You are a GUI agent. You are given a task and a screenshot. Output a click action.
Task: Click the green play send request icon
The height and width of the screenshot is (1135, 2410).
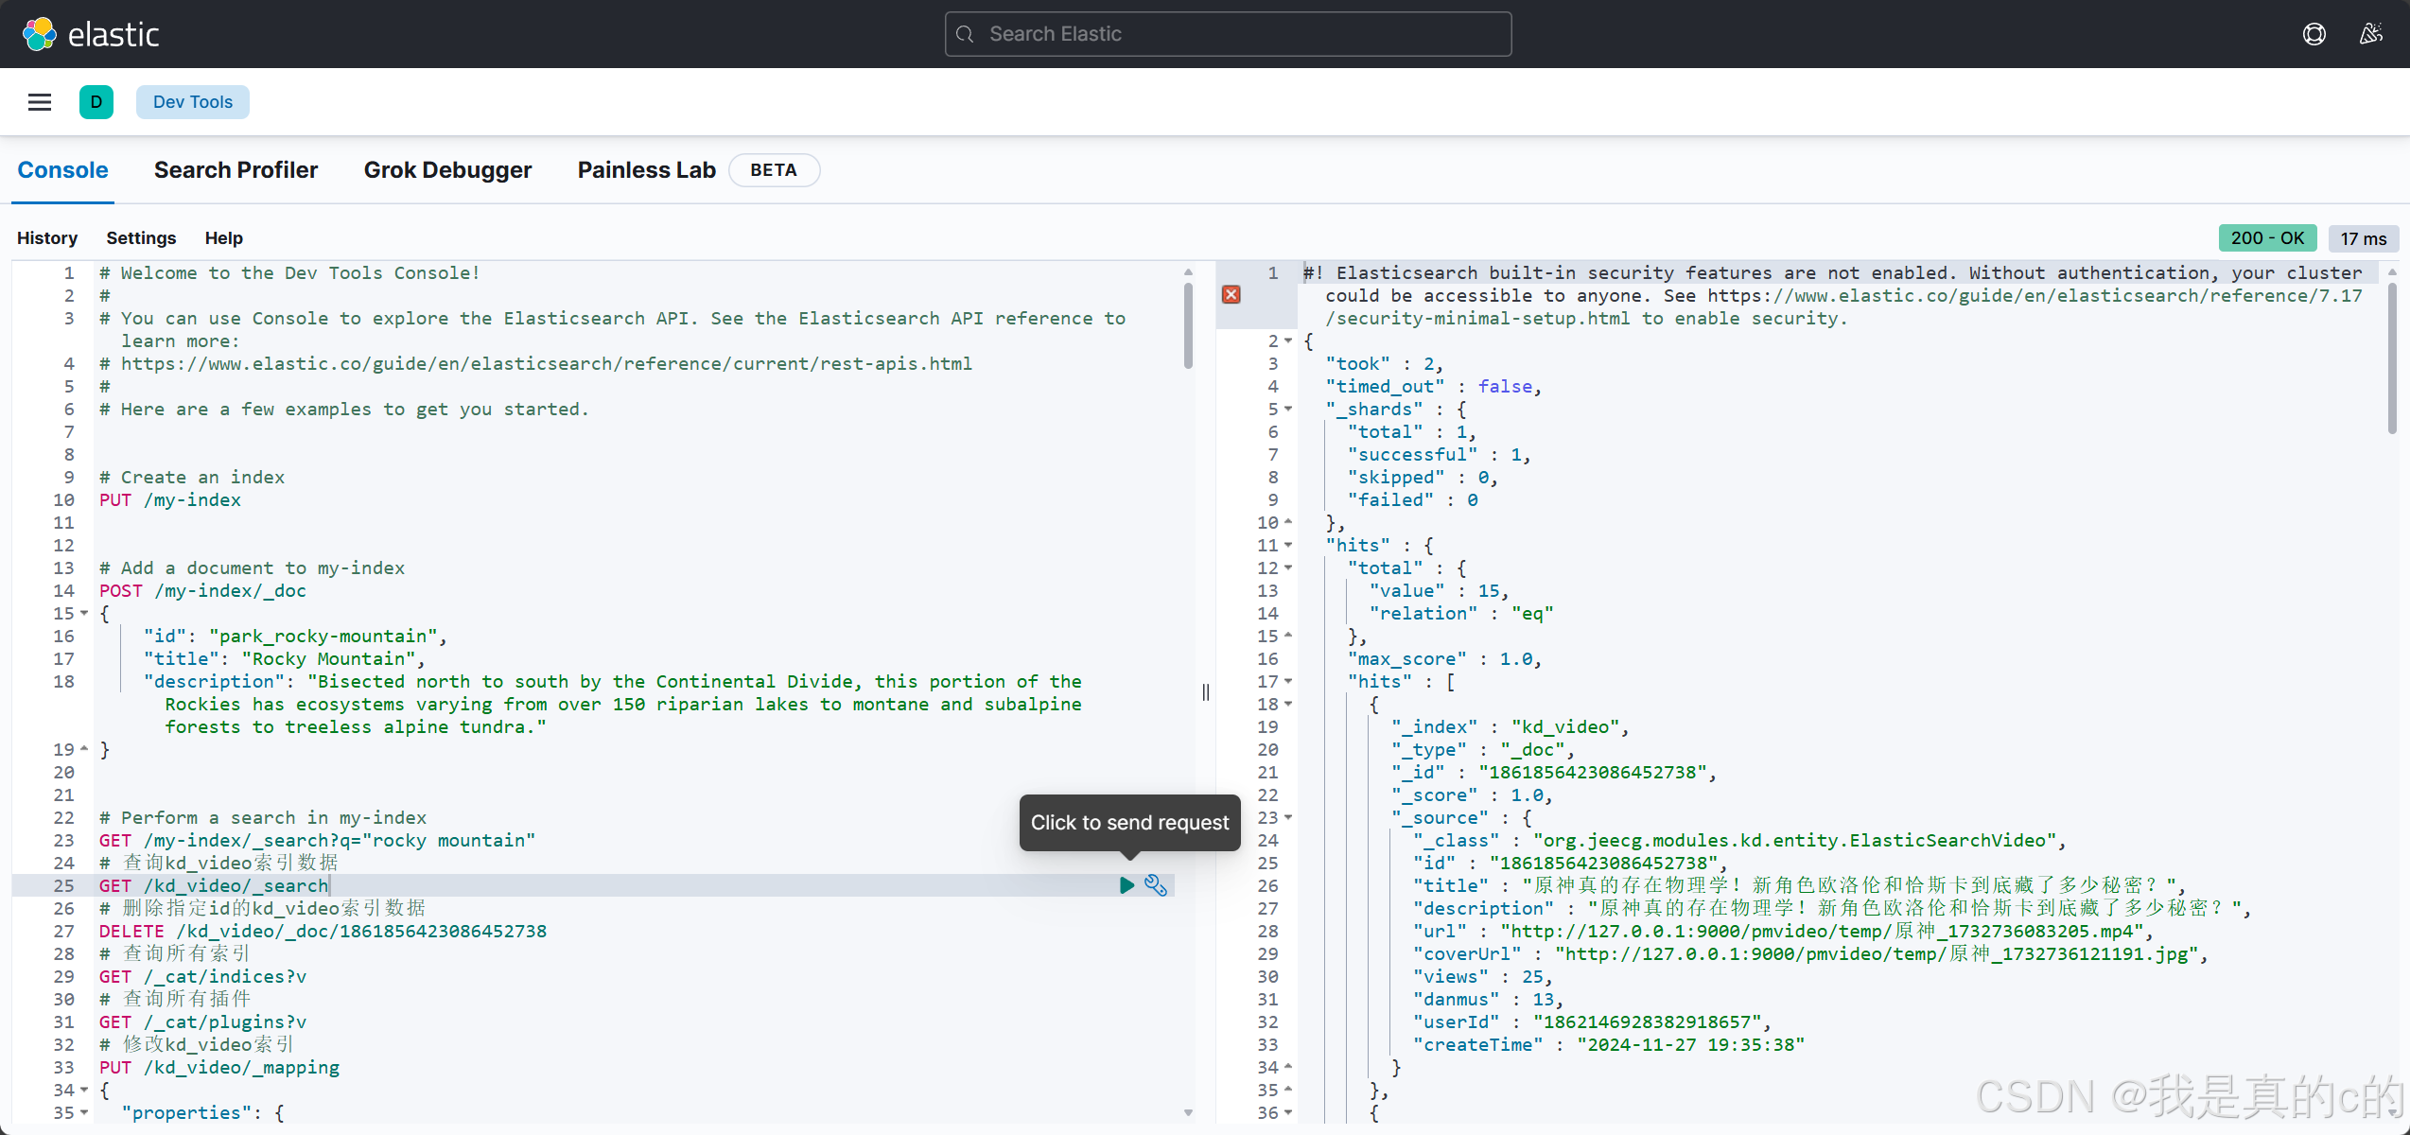(x=1126, y=885)
